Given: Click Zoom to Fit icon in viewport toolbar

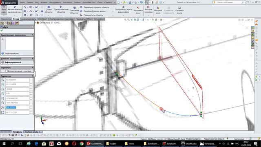Looking at the screenshot, I should coord(125,20).
